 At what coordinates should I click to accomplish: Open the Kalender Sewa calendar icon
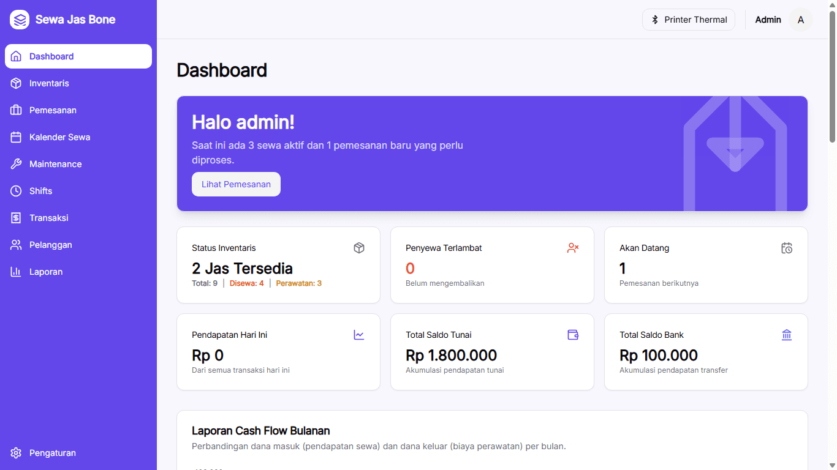17,136
